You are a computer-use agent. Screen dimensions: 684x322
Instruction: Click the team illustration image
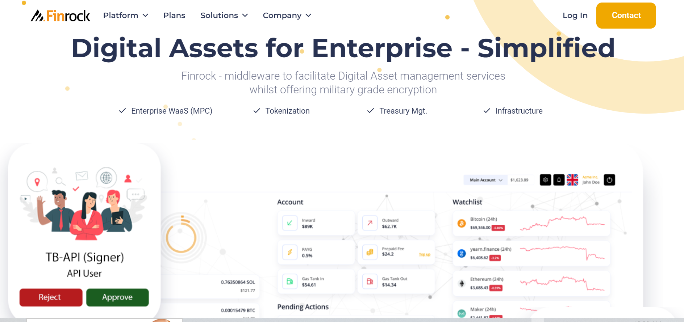(84, 204)
